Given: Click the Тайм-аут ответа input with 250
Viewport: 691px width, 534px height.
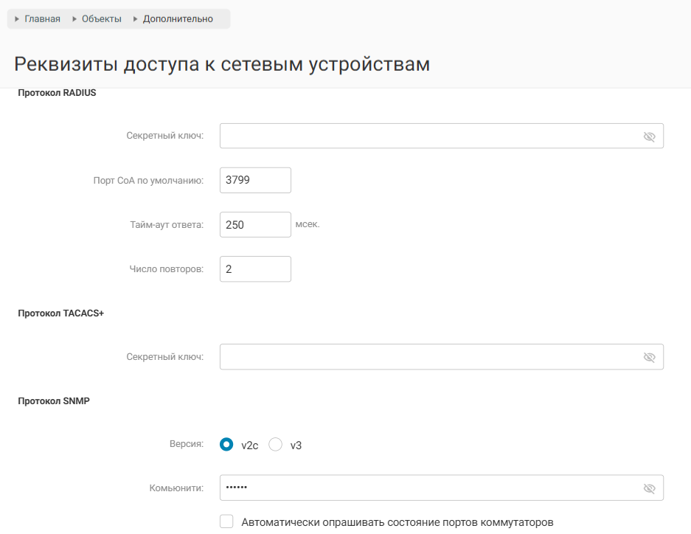Looking at the screenshot, I should pos(255,225).
